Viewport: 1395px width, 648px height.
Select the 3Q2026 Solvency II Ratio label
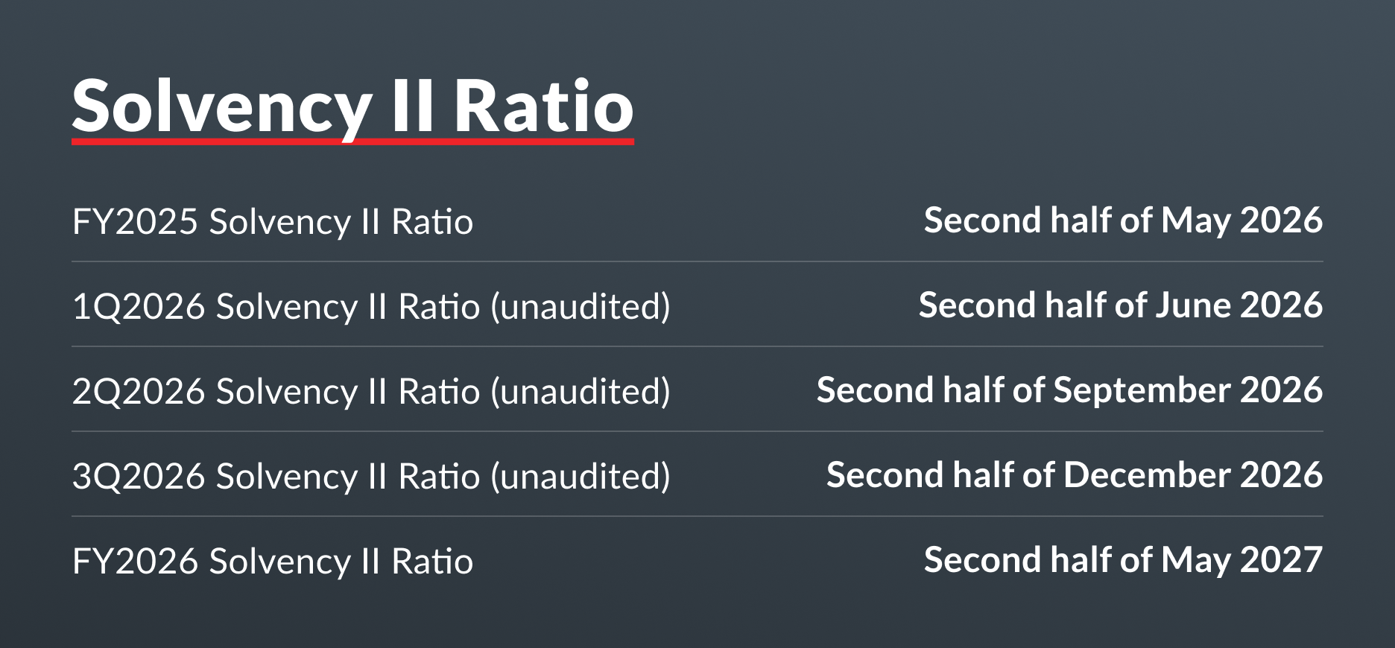tap(276, 477)
